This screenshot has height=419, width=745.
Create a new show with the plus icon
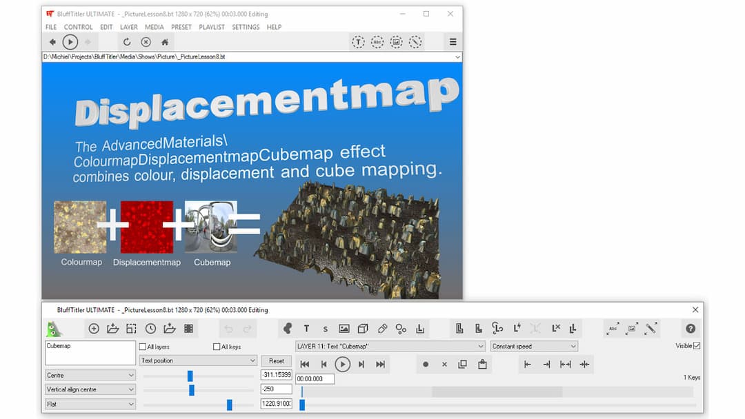[94, 329]
